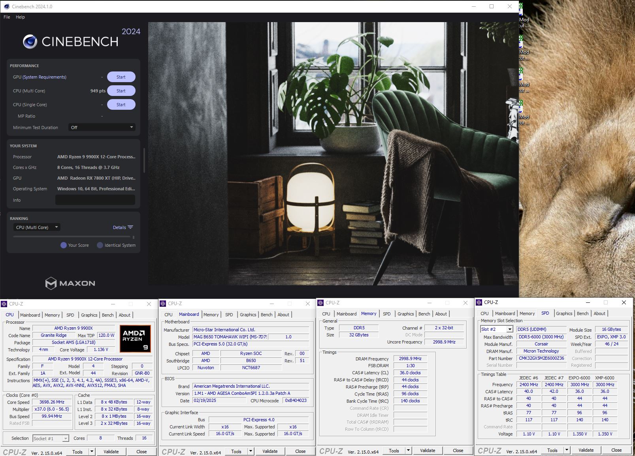Click 'EXPO-6000' timings column header
This screenshot has width=635, height=456.
pos(579,378)
